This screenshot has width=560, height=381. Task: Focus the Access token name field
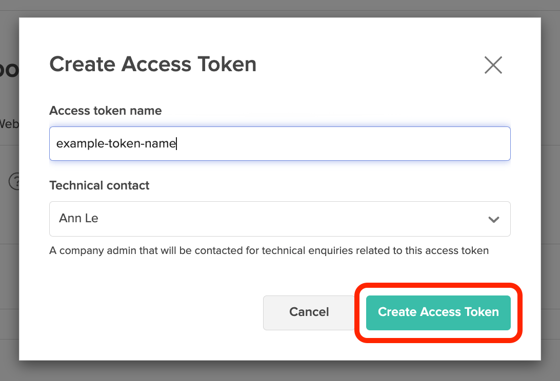click(279, 143)
